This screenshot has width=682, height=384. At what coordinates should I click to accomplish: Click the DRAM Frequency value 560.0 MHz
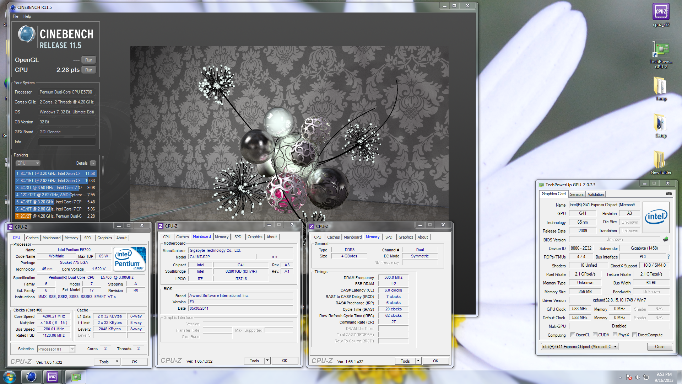tap(393, 278)
